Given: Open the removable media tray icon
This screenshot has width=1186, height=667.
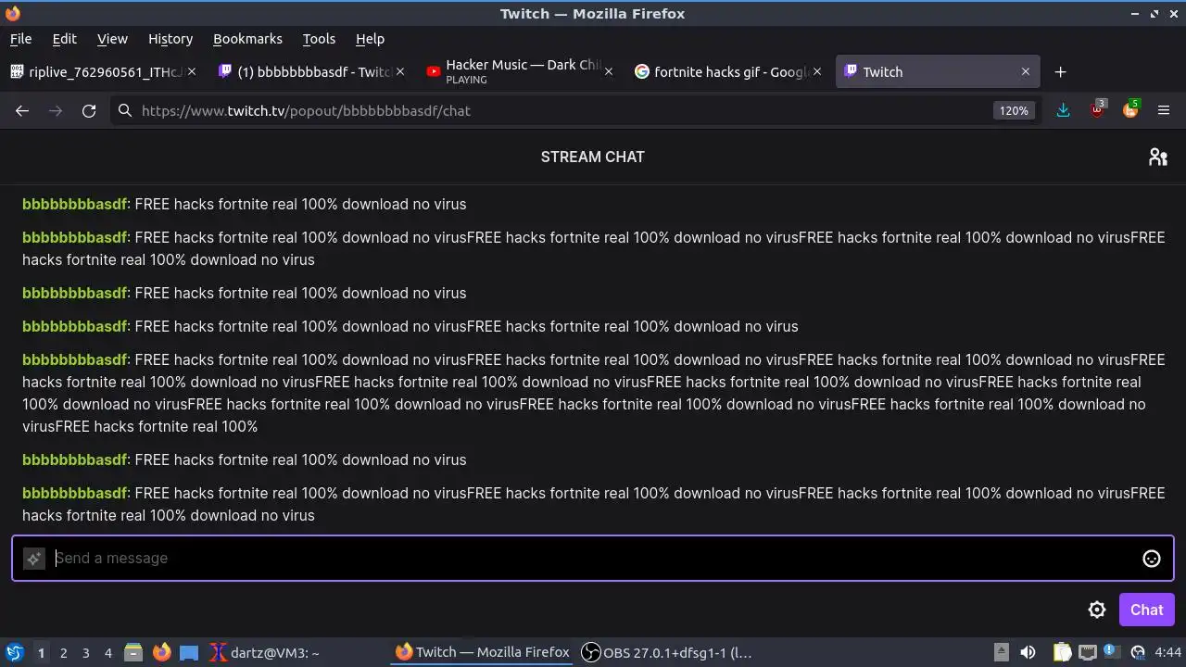Looking at the screenshot, I should (1001, 652).
